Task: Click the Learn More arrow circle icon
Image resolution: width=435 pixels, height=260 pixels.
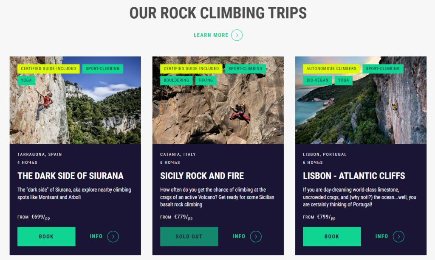Action: (237, 35)
